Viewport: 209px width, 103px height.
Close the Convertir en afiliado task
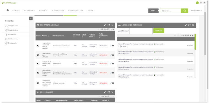38,55
